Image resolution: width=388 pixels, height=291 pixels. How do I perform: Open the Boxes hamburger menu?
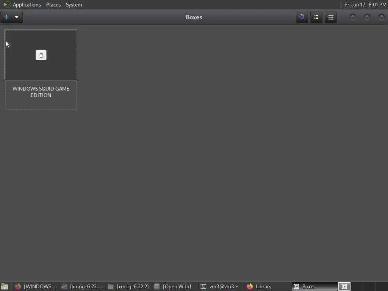click(331, 17)
